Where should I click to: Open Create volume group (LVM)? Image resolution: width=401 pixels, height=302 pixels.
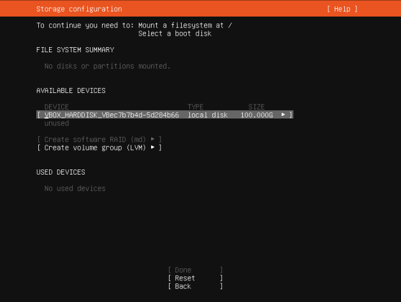click(99, 147)
